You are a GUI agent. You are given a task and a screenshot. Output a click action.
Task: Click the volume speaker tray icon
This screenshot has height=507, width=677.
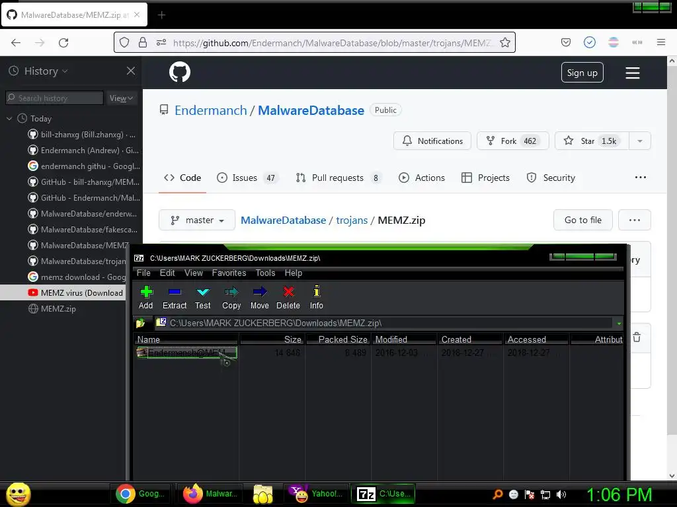coord(561,494)
